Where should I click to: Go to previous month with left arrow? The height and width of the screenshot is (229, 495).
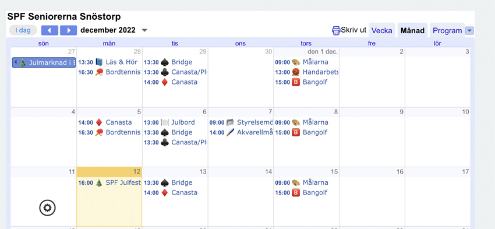point(49,30)
